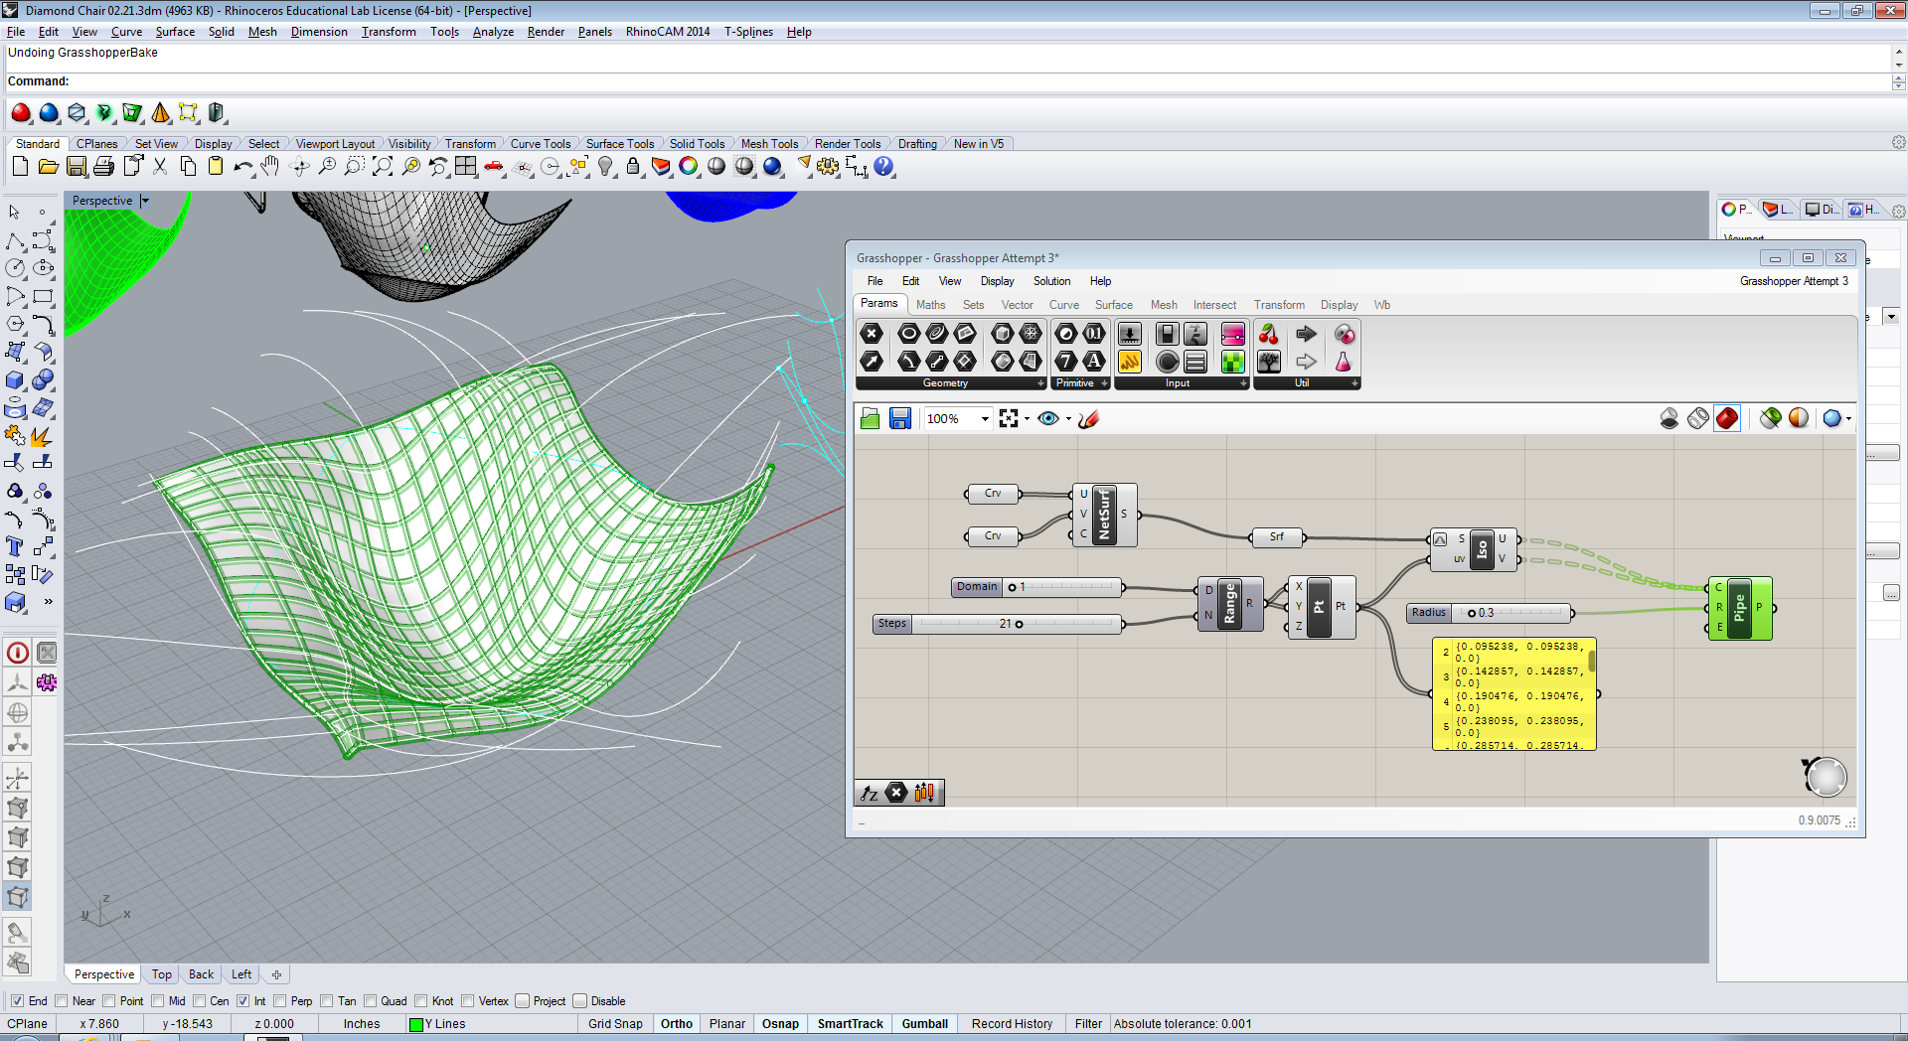Disable the End osnap checkbox

[x=17, y=1001]
